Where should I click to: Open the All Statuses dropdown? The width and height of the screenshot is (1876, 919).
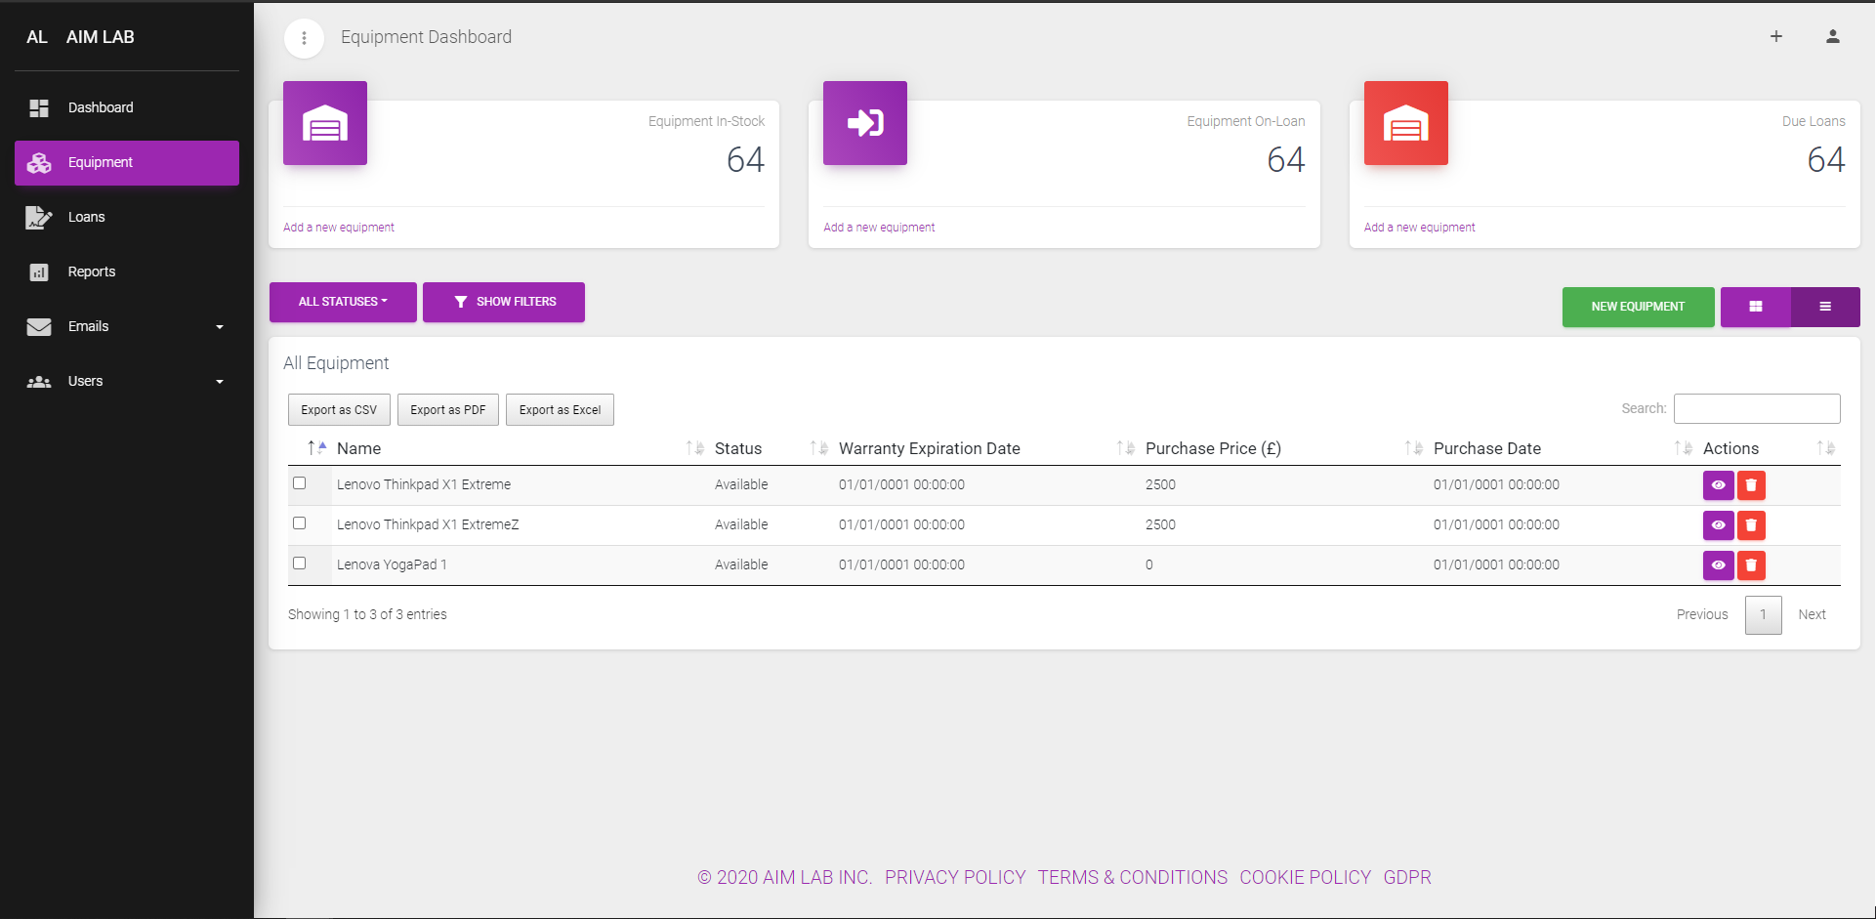pyautogui.click(x=343, y=302)
